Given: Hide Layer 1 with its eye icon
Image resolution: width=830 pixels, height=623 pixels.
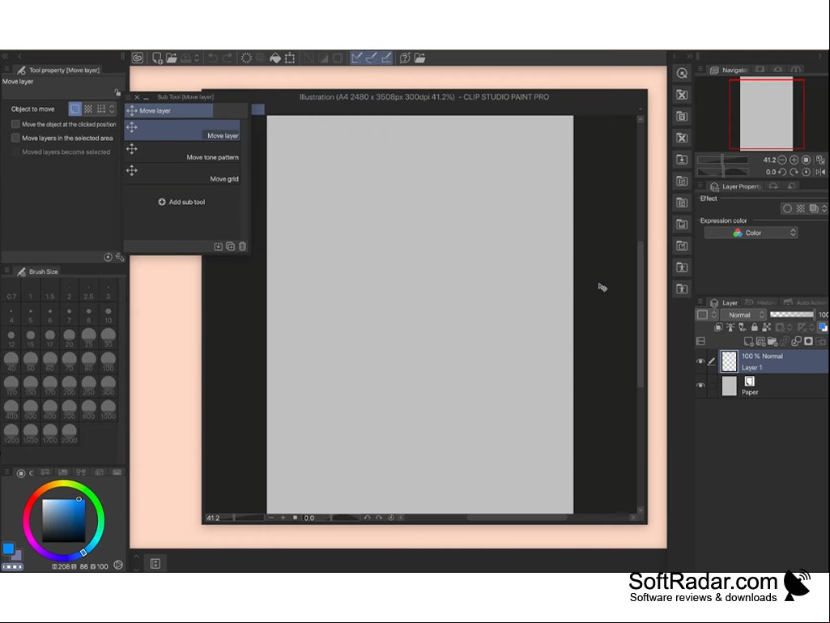Looking at the screenshot, I should coord(700,361).
